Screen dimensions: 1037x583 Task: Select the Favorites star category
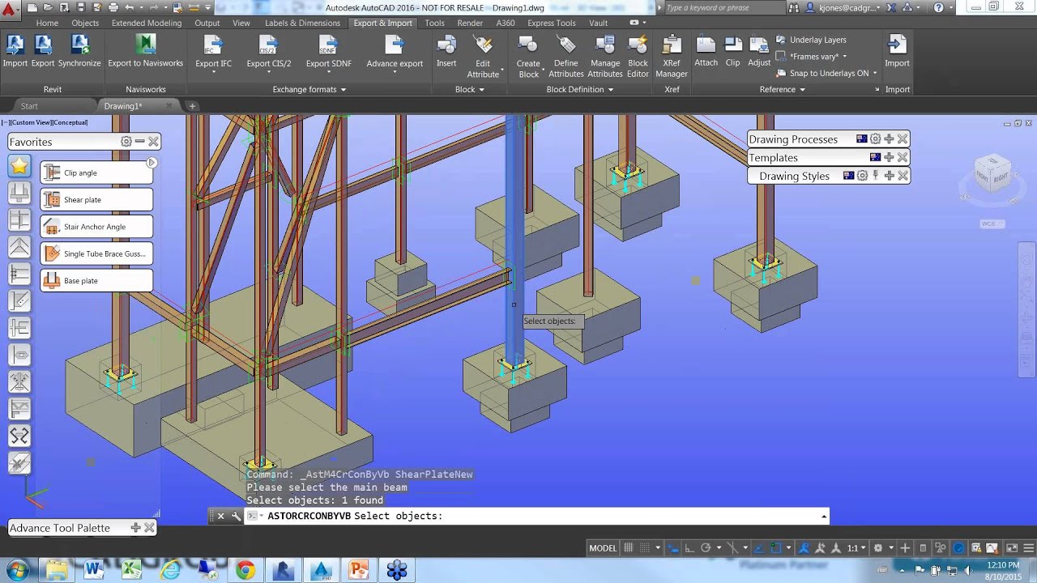pos(19,166)
